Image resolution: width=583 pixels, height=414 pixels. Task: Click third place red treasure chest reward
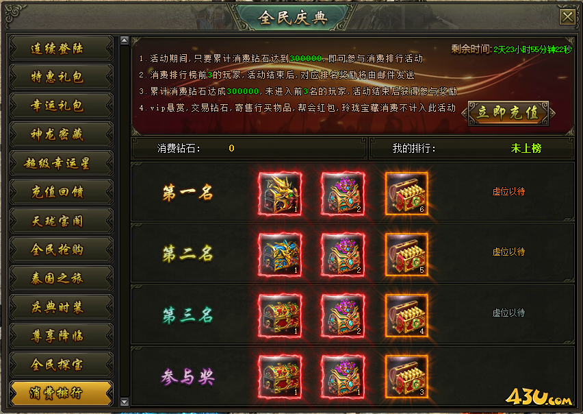[x=280, y=316]
